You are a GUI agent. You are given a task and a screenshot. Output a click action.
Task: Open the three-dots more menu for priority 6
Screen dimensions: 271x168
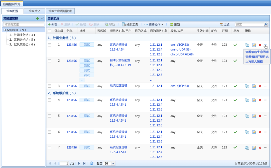click(266, 132)
